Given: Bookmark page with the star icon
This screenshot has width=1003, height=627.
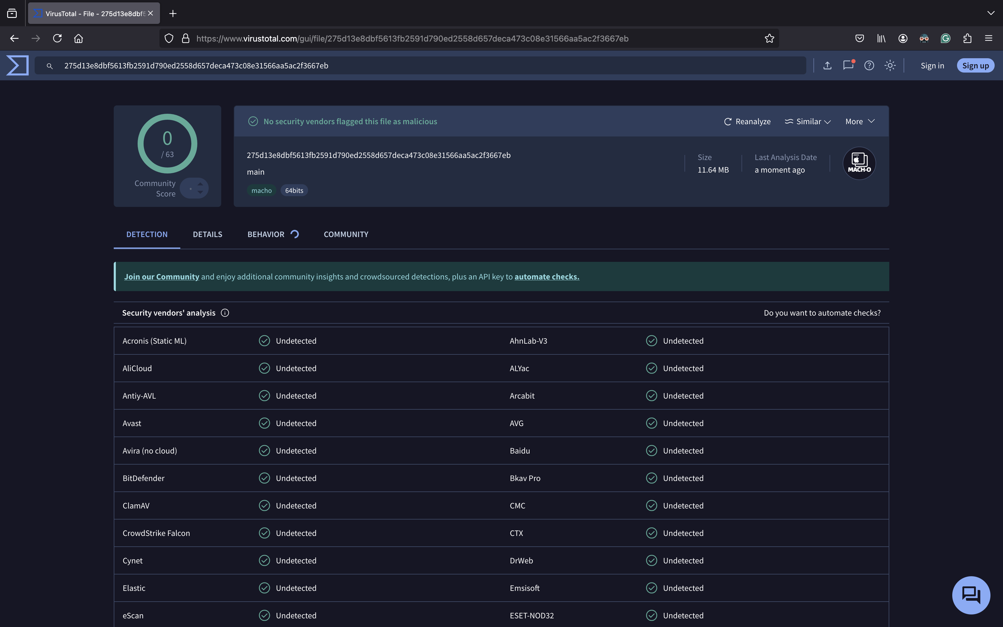Looking at the screenshot, I should (769, 39).
